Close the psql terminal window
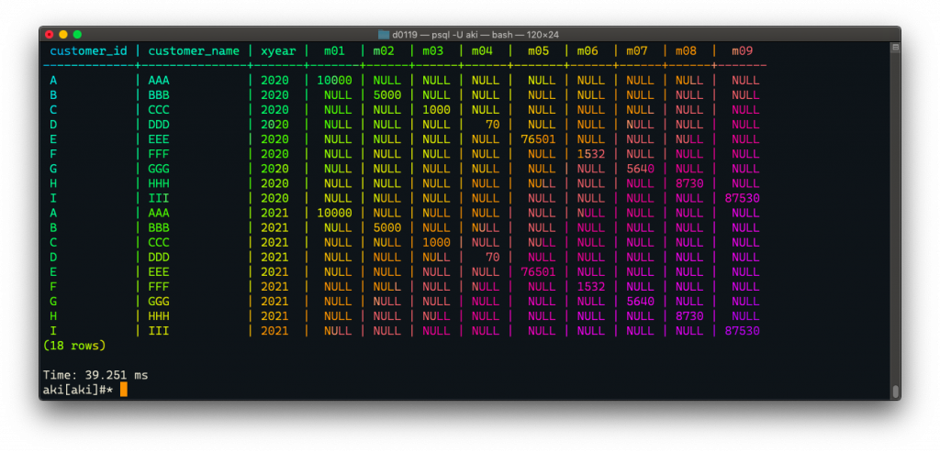 (x=50, y=35)
